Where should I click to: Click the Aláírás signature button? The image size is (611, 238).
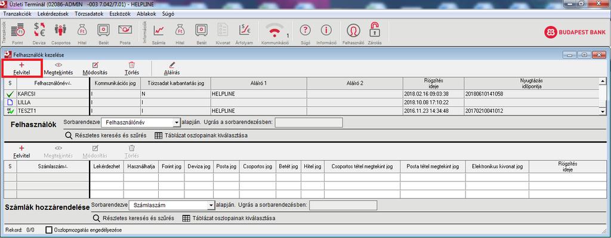click(x=172, y=68)
